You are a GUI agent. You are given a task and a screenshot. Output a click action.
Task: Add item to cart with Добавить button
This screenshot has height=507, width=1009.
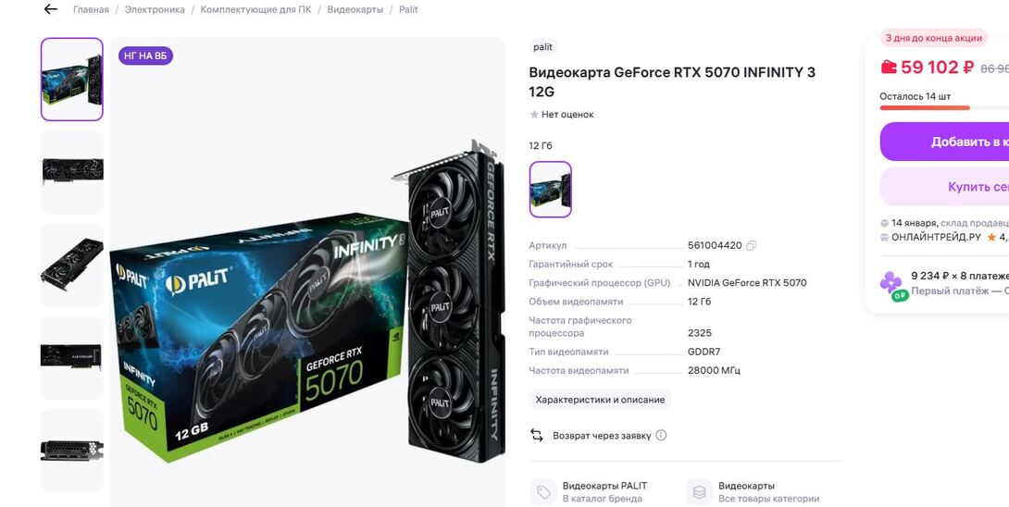click(x=944, y=142)
